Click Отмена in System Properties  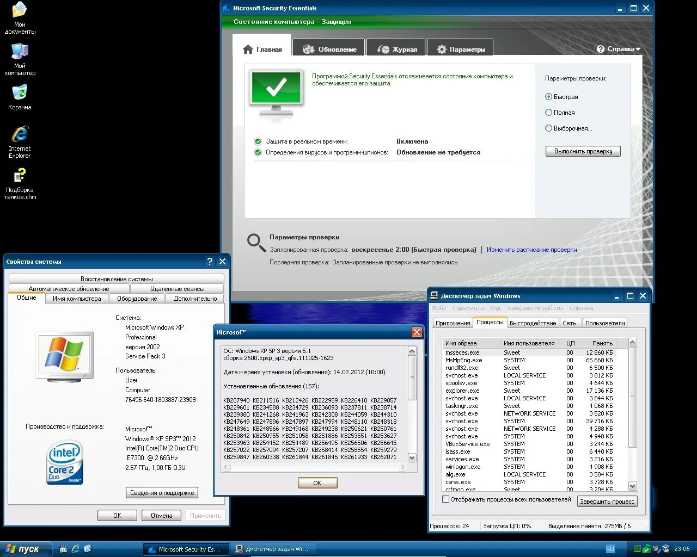(161, 516)
